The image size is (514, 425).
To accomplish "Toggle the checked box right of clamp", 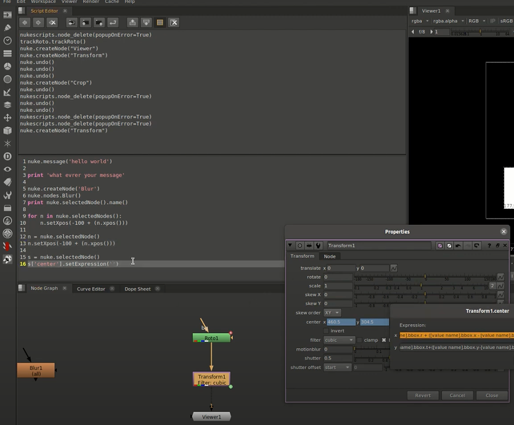I will pos(384,340).
